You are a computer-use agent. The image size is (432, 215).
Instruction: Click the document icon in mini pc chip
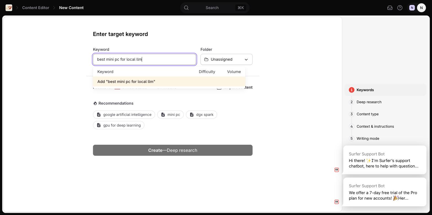pos(163,115)
